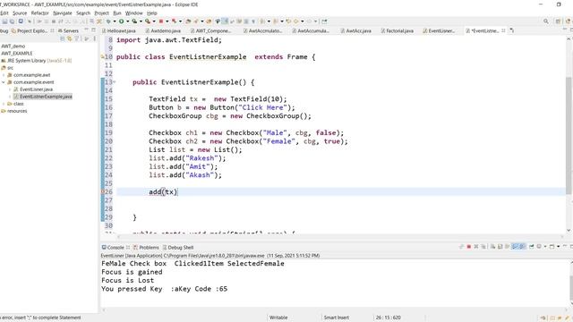Image resolution: width=573 pixels, height=322 pixels.
Task: Click Collapse All icon in Project Explorer
Action: [x=63, y=38]
